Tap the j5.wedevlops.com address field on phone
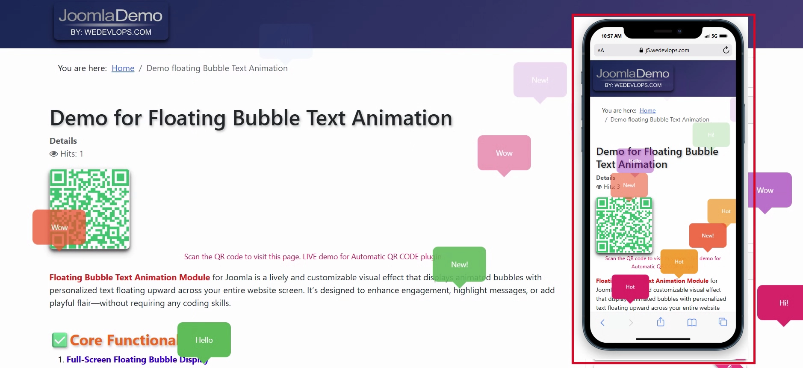The width and height of the screenshot is (803, 368). [663, 50]
